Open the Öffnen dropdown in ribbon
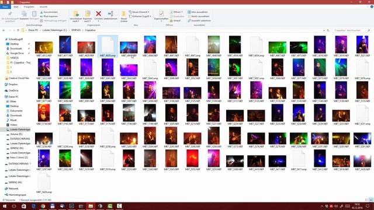374x210 pixels. pos(176,12)
